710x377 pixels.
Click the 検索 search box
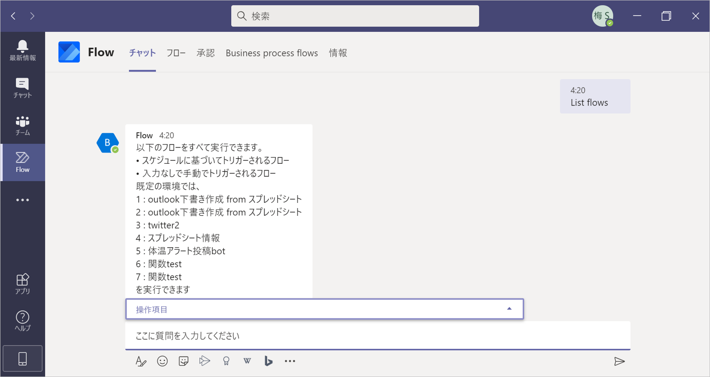[355, 16]
